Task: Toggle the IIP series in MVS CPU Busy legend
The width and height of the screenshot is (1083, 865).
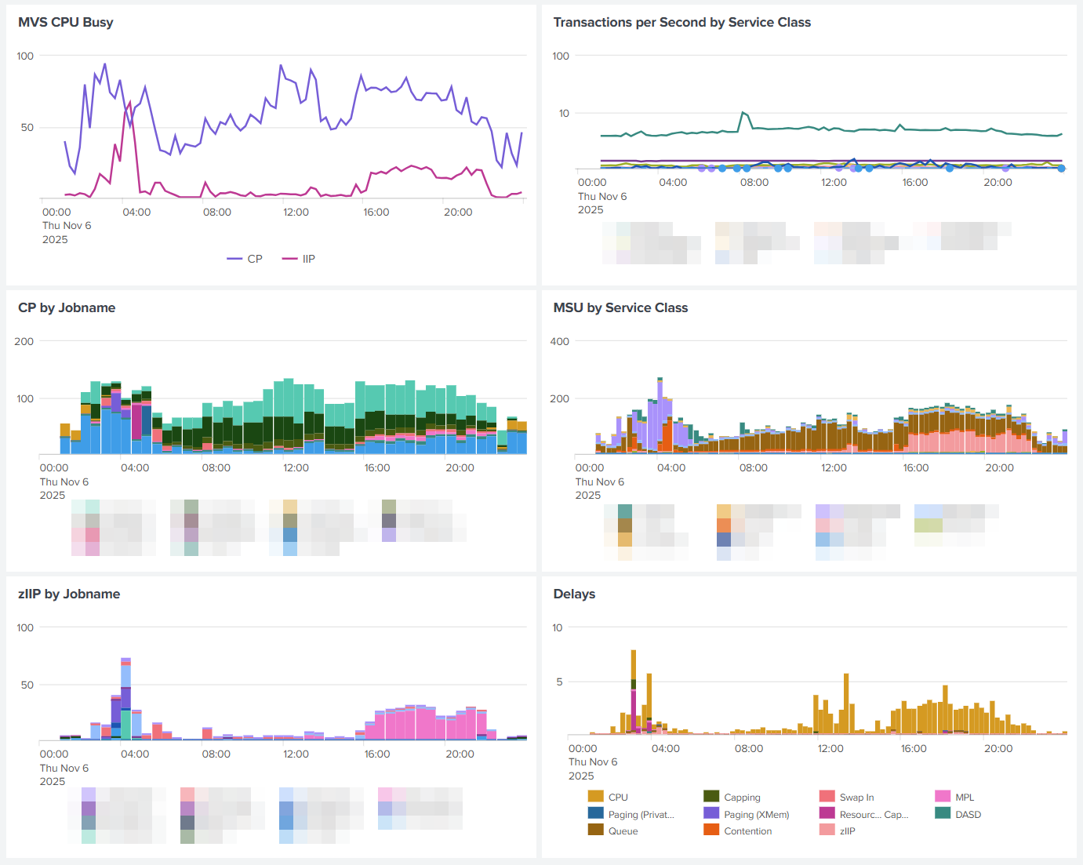Action: click(299, 259)
